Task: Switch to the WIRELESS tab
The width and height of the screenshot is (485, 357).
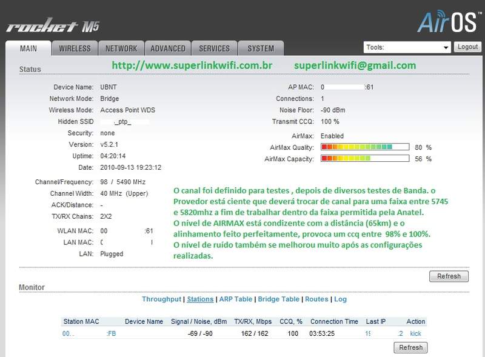Action: [75, 48]
